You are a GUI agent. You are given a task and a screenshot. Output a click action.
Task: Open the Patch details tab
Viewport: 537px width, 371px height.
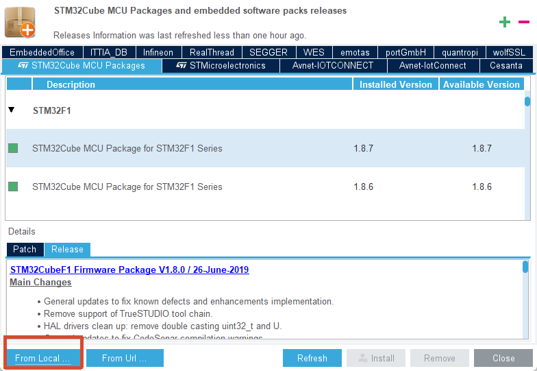click(25, 250)
